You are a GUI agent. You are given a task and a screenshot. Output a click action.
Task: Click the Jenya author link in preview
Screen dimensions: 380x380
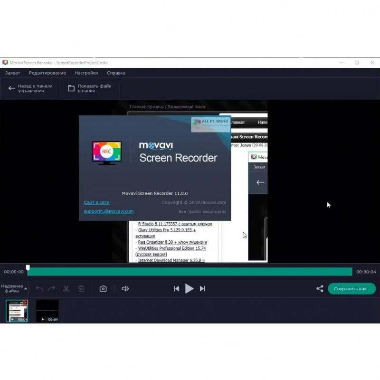246,145
